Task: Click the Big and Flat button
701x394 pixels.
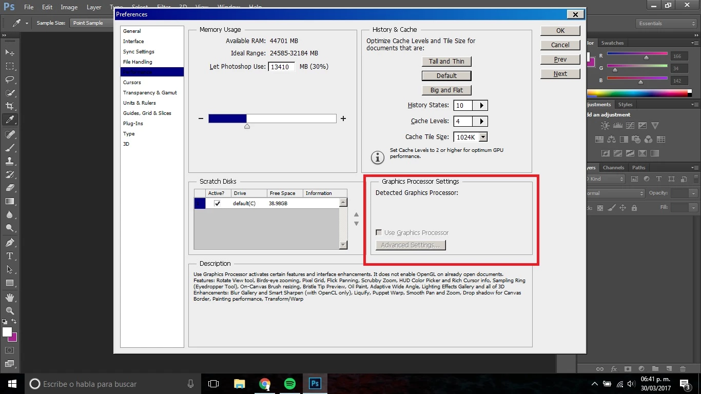Action: click(446, 90)
